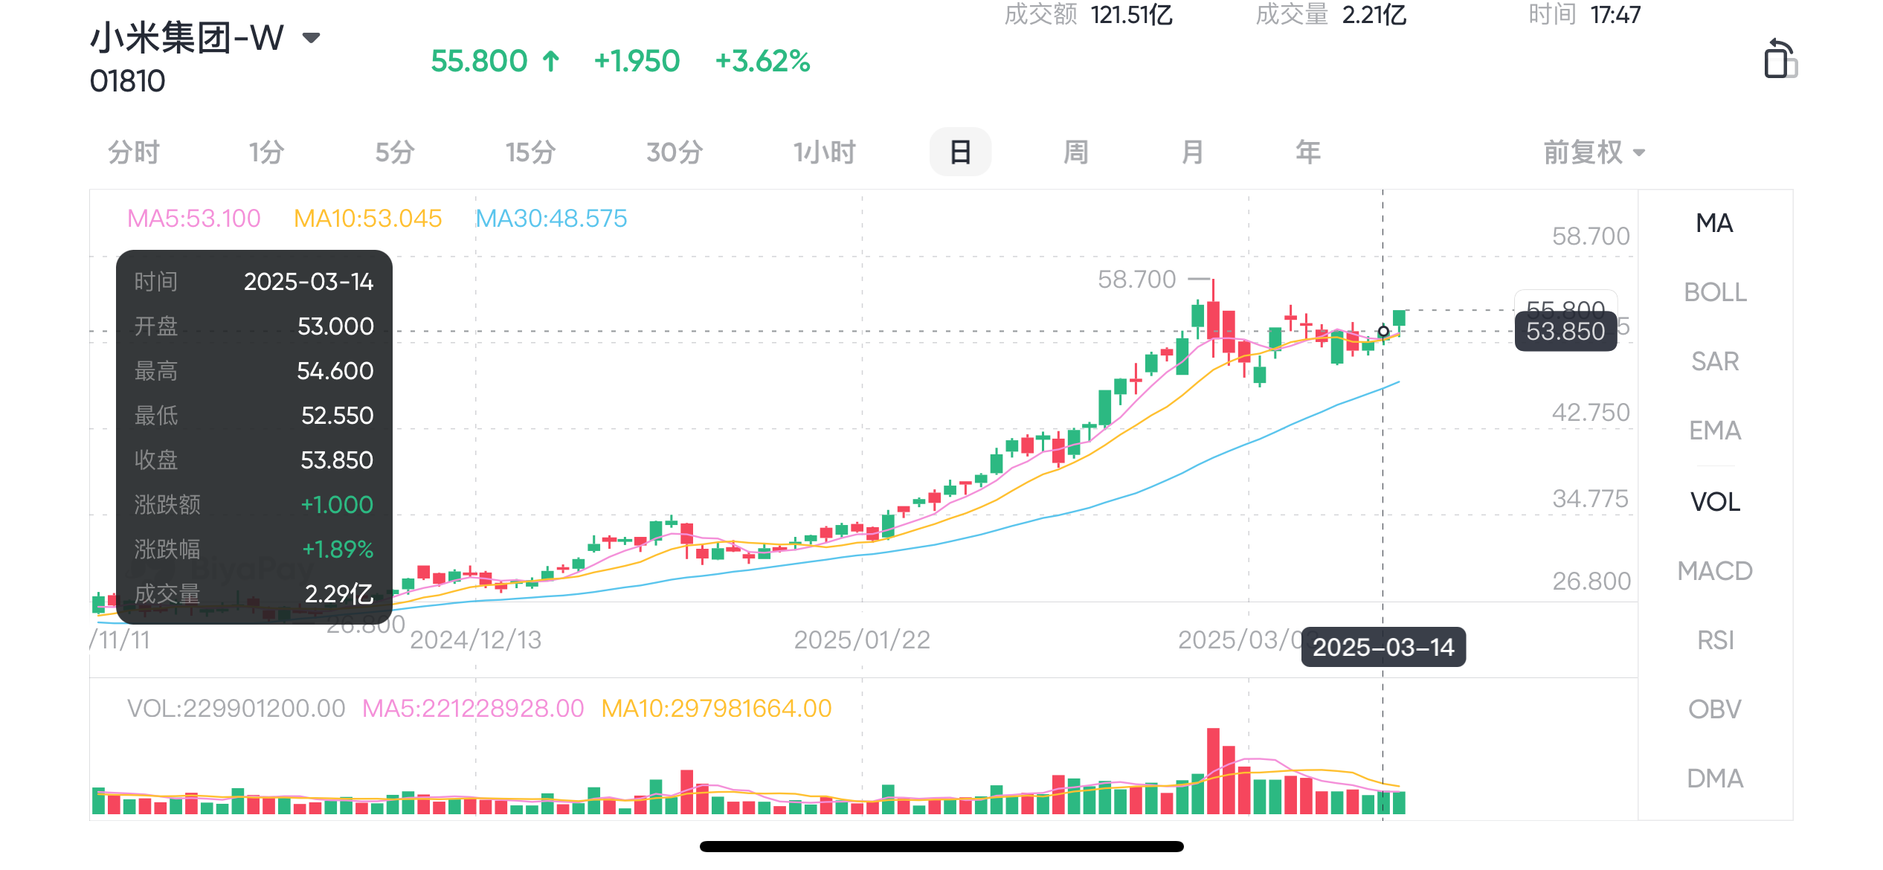Screen dimensions: 1883x870
Task: Show the MACD sub-chart indicator
Action: pyautogui.click(x=1715, y=571)
